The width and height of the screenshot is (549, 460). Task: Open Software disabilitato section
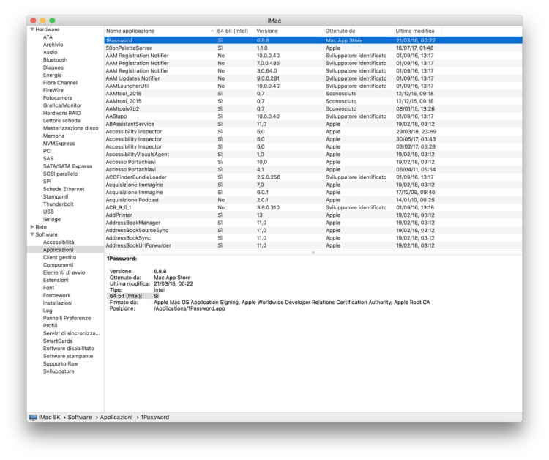click(x=69, y=348)
